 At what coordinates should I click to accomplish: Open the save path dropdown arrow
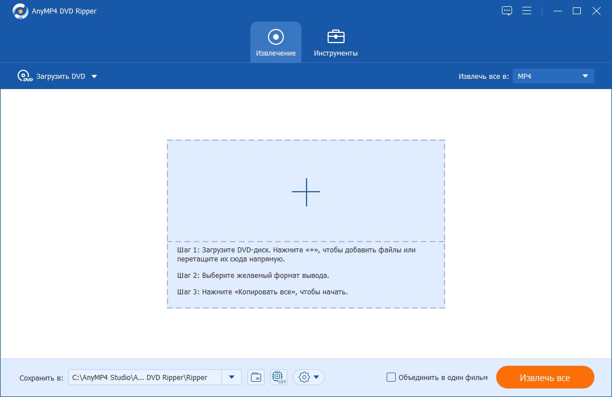click(x=231, y=377)
